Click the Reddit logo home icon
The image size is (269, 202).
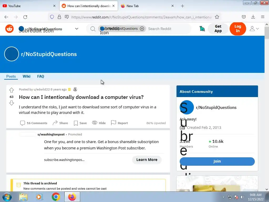[x=9, y=29]
